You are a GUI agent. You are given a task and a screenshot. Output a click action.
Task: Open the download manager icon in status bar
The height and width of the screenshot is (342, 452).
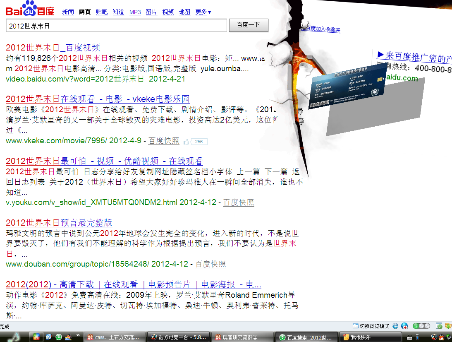tap(448, 326)
